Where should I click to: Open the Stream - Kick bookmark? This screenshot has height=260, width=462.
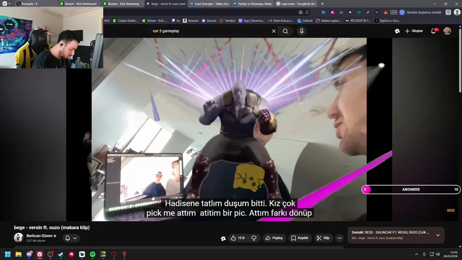(x=154, y=21)
